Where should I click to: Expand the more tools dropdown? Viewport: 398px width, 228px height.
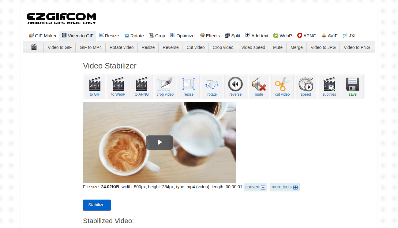coord(284,187)
